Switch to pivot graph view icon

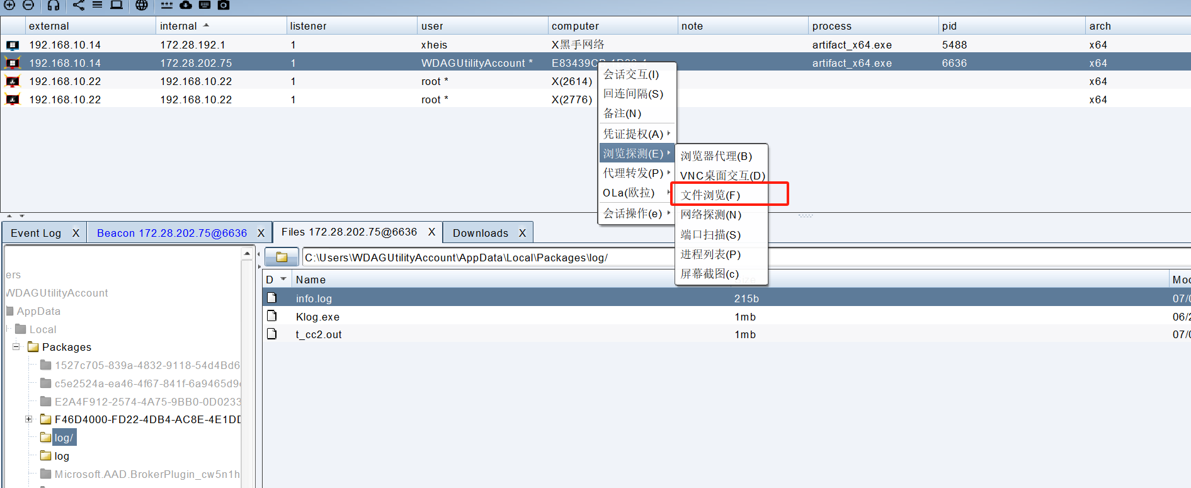pos(78,5)
